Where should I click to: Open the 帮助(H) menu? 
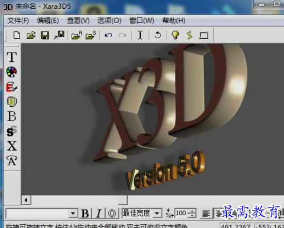point(174,21)
